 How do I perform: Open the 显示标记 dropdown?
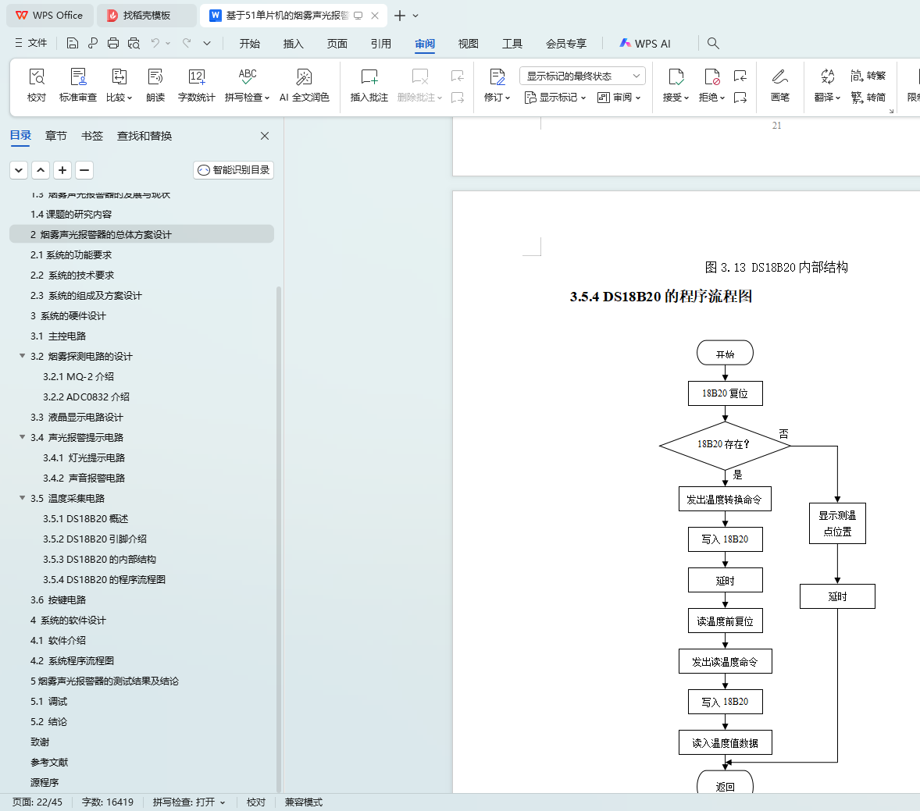(x=555, y=98)
